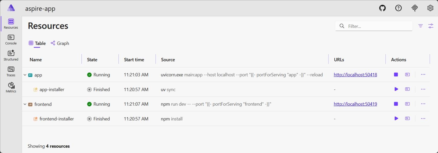The height and width of the screenshot is (153, 438).
Task: Collapse the app resource row
Action: (25, 75)
